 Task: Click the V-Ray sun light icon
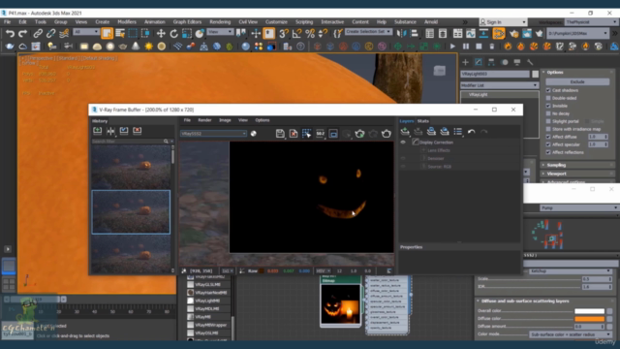pyautogui.click(x=148, y=47)
